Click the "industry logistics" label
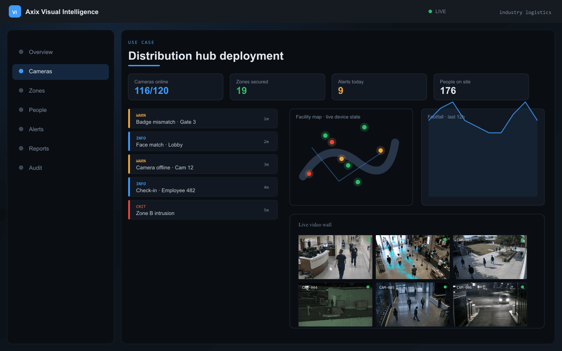This screenshot has height=351, width=562. coord(525,12)
